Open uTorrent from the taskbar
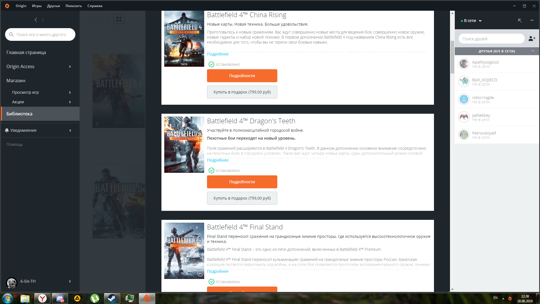The width and height of the screenshot is (540, 304). (95, 298)
